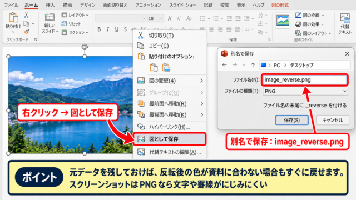Click the ファイル名 file name input field
Image resolution: width=356 pixels, height=200 pixels.
coord(305,80)
